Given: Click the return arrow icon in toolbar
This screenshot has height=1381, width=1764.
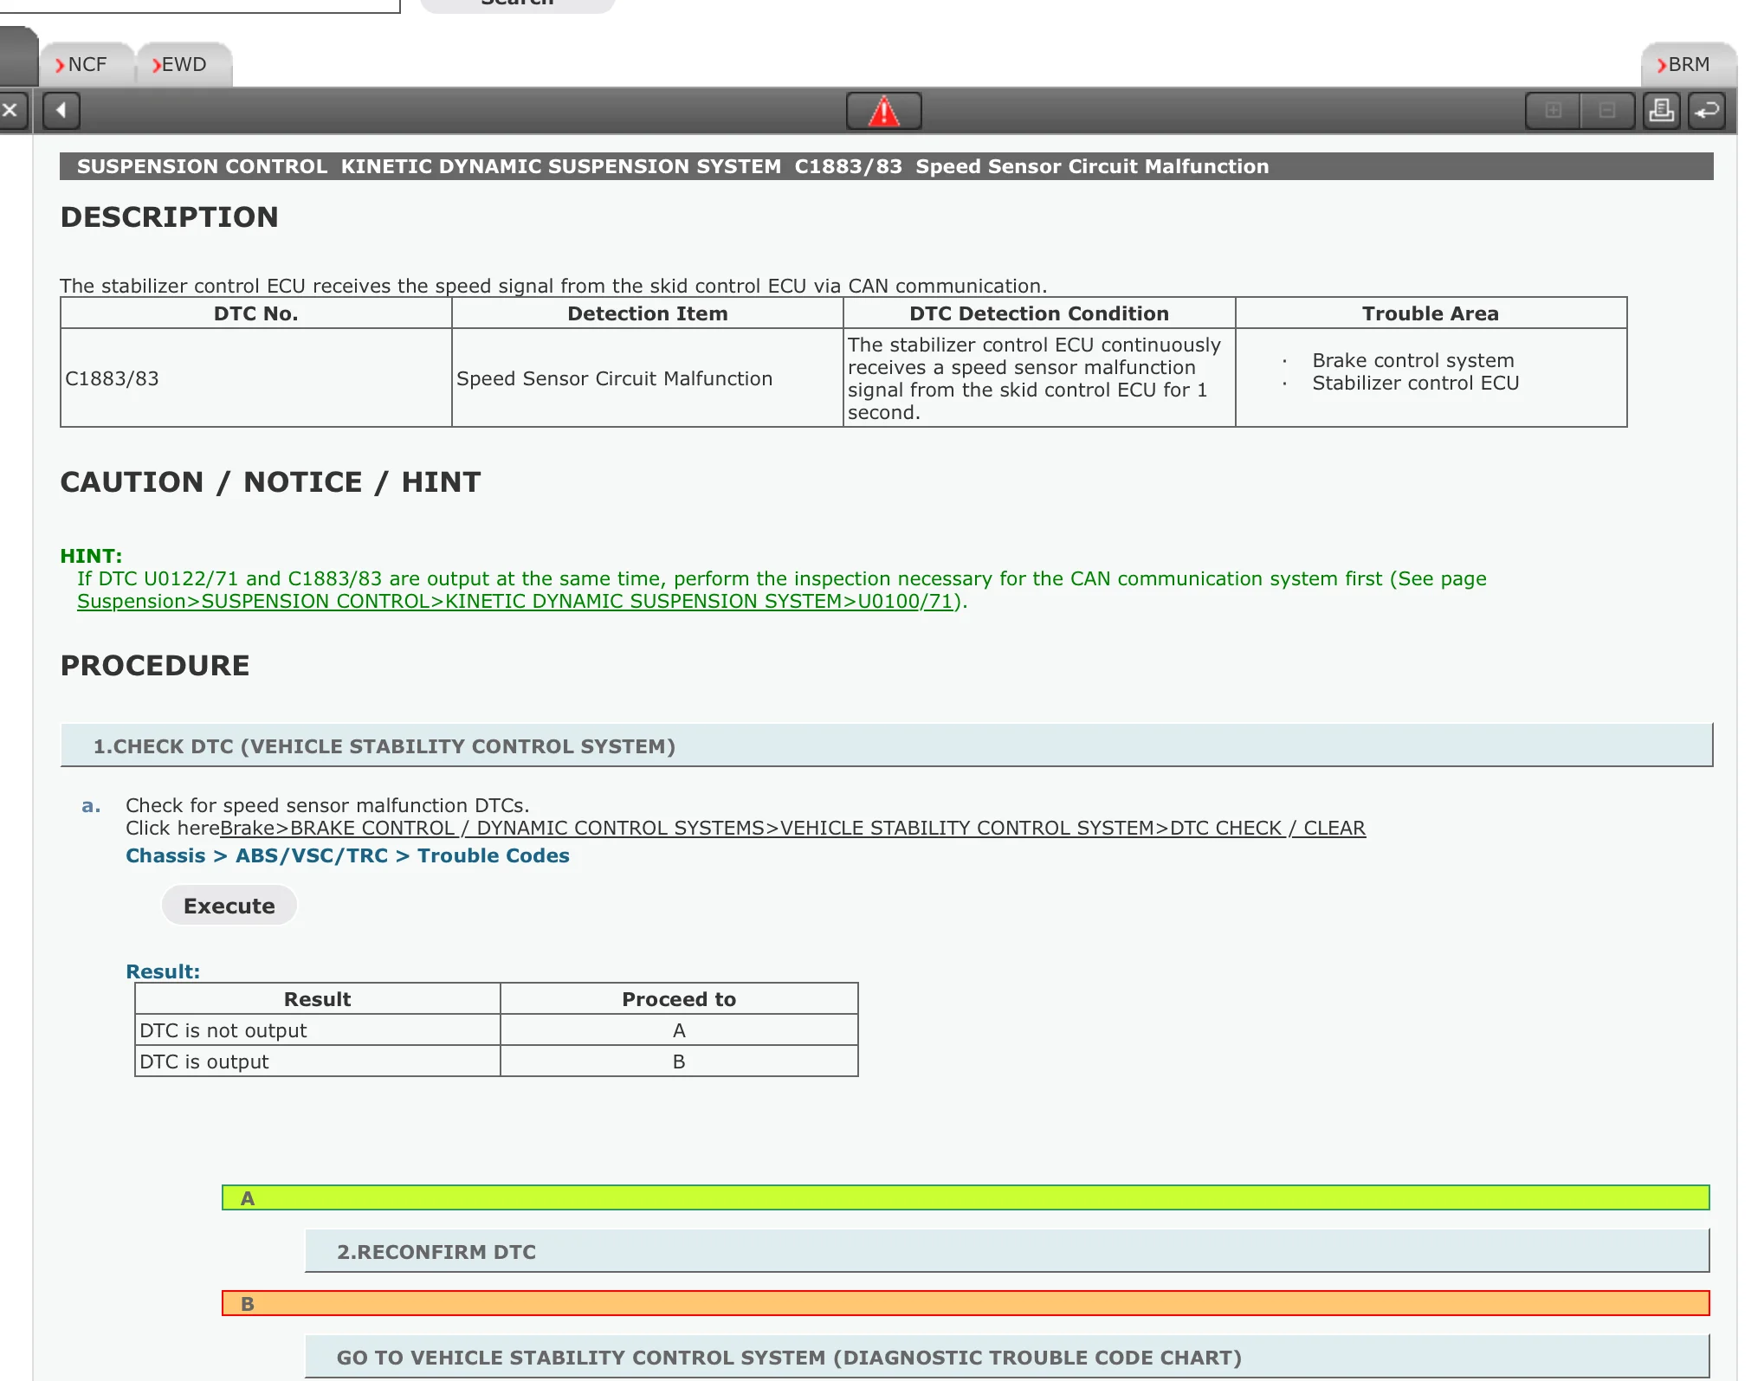Looking at the screenshot, I should coord(1707,111).
